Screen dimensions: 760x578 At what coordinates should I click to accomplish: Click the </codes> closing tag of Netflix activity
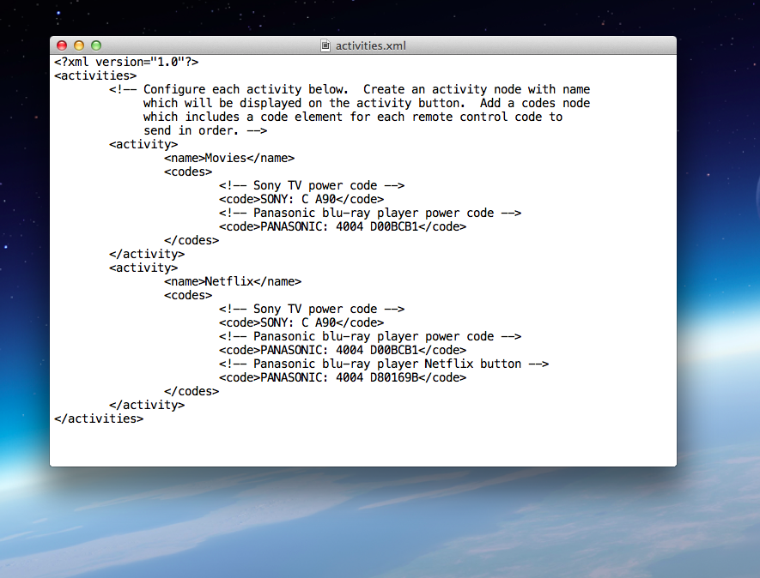pos(192,391)
